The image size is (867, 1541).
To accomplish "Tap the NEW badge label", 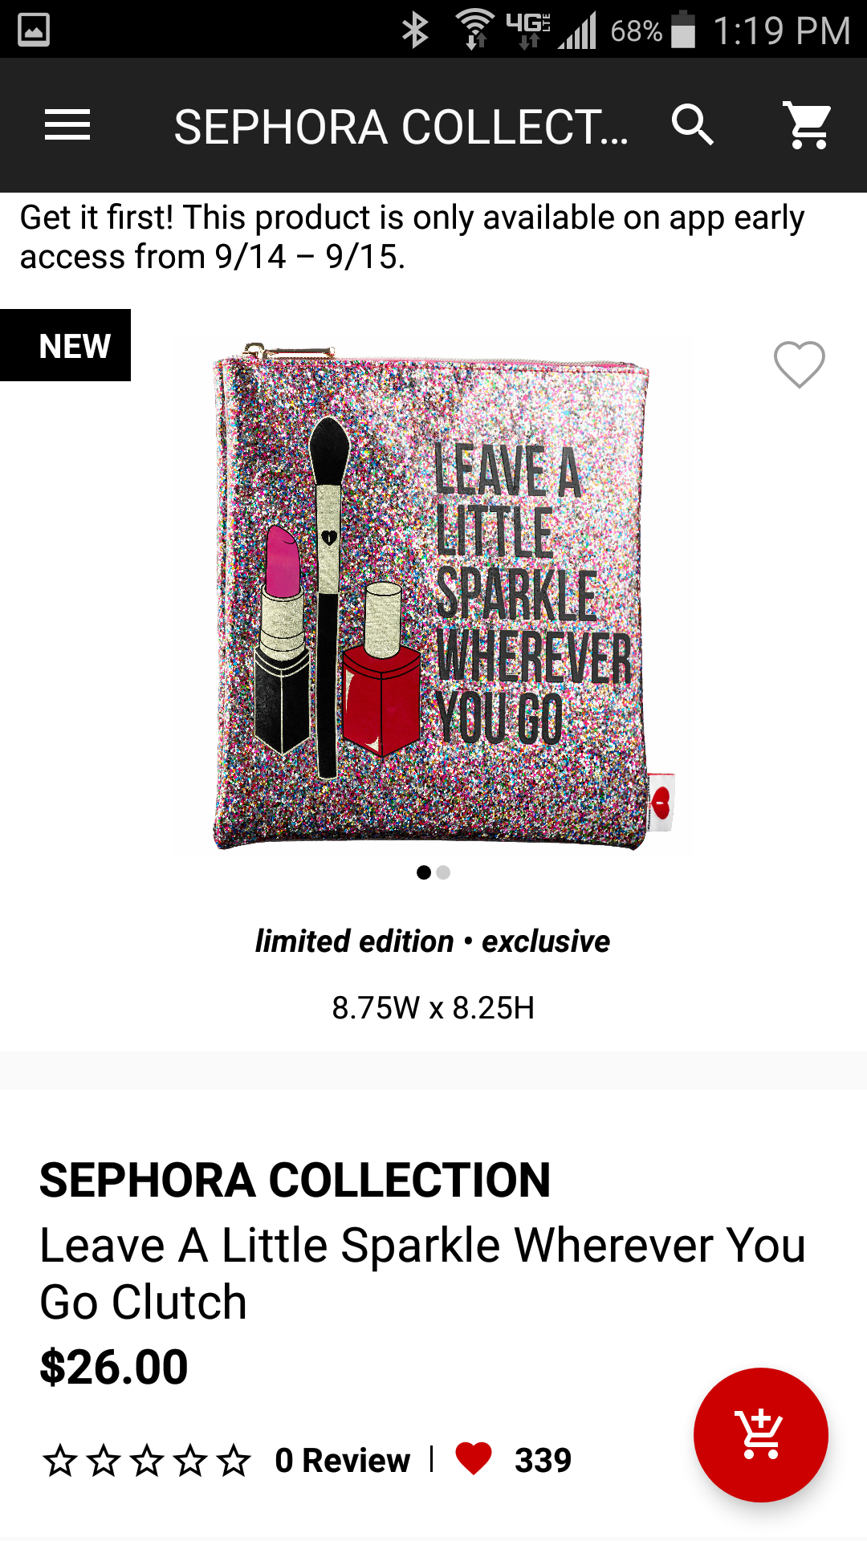I will (x=66, y=345).
